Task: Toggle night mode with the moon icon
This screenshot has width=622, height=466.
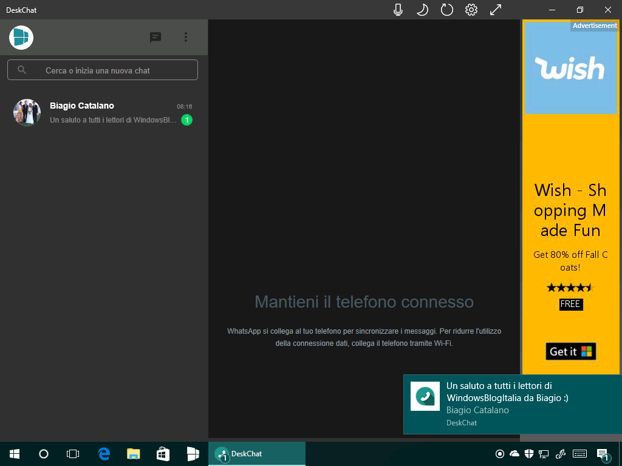Action: [422, 10]
